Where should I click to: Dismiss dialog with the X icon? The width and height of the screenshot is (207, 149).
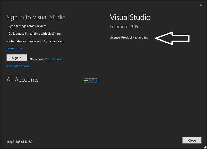click(201, 5)
